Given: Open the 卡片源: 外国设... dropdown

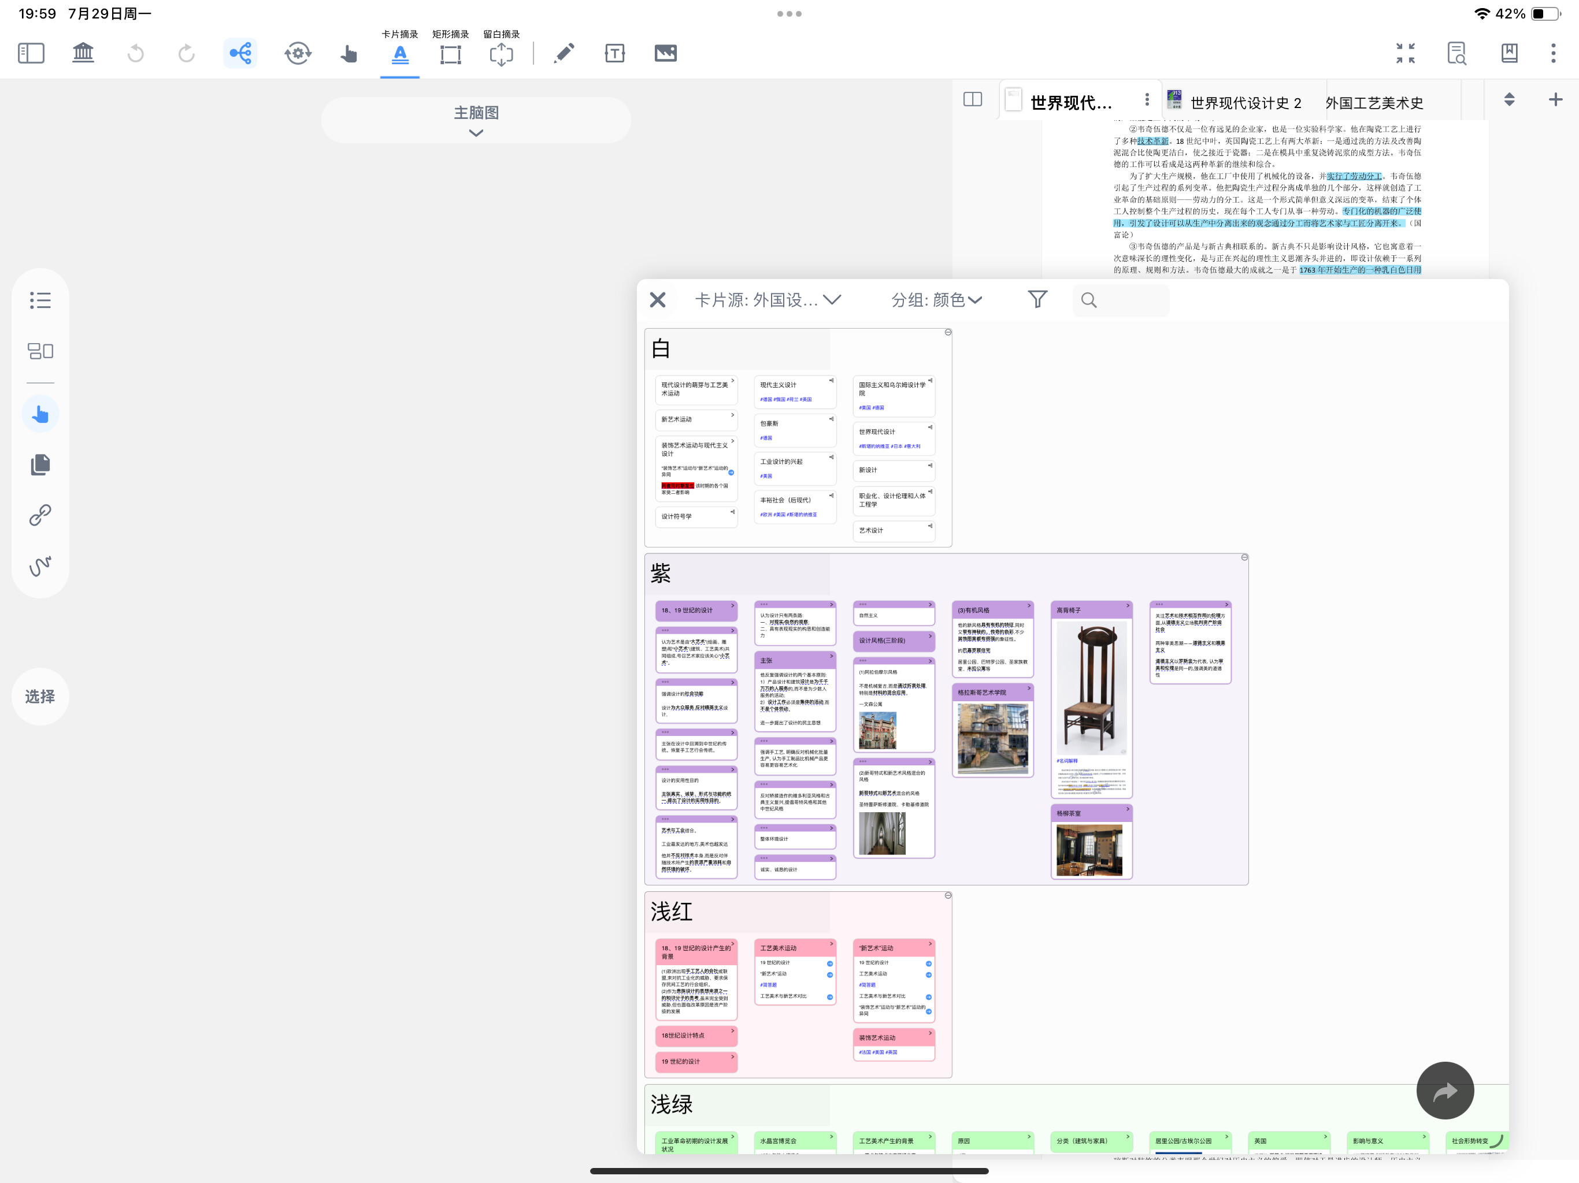Looking at the screenshot, I should 768,300.
